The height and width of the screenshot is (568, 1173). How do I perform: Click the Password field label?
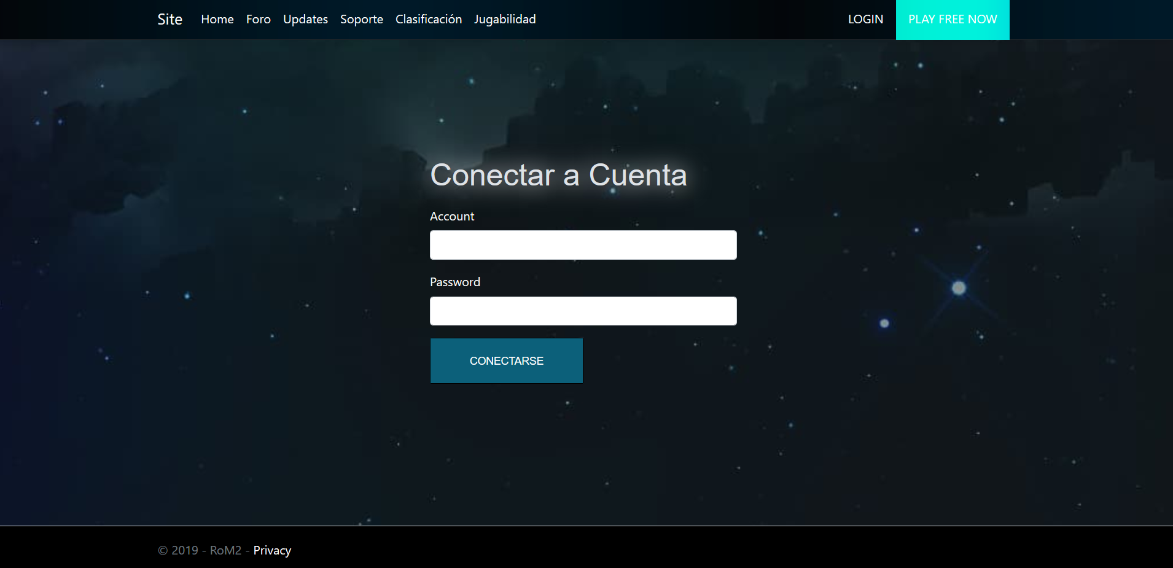455,282
